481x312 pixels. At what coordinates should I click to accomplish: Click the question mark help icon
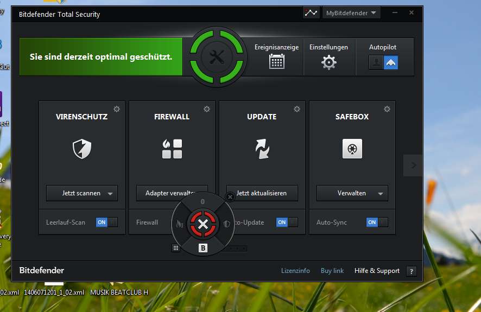tap(412, 271)
